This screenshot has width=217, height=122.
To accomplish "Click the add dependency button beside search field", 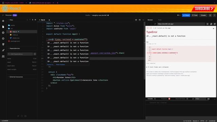I will tap(35, 54).
